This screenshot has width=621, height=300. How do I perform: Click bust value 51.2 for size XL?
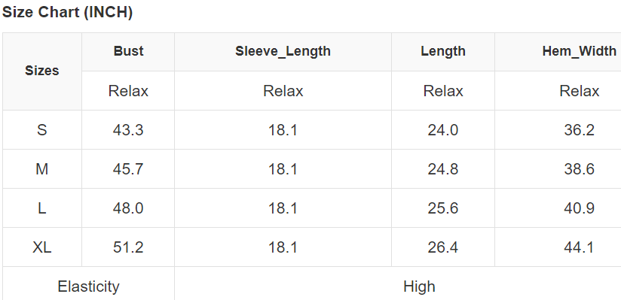point(128,247)
